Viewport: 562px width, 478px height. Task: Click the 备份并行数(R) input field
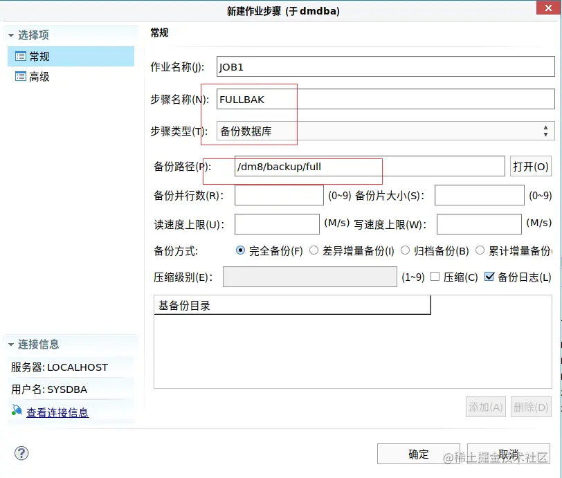[279, 195]
